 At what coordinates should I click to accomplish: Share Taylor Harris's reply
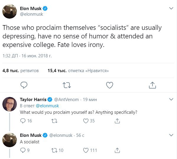(117, 121)
